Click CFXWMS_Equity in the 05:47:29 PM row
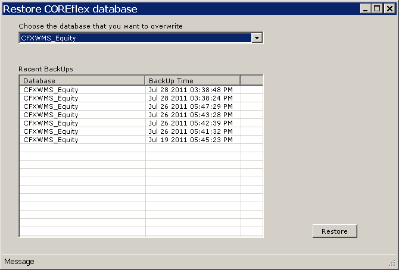399x270 pixels. point(51,106)
